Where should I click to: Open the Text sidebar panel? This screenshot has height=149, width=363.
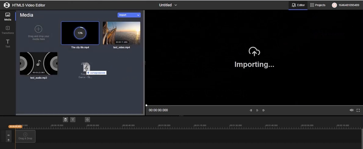point(8,43)
